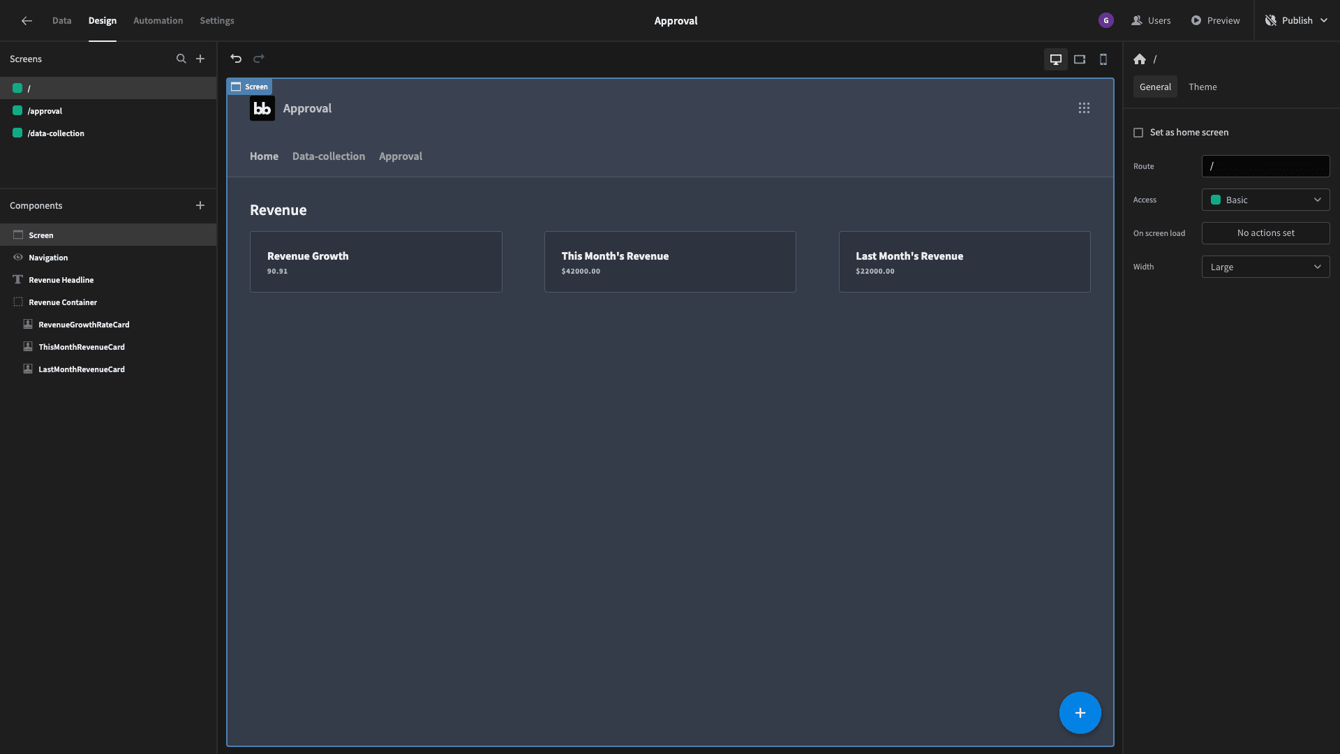
Task: Open the Data tab
Action: coord(62,21)
